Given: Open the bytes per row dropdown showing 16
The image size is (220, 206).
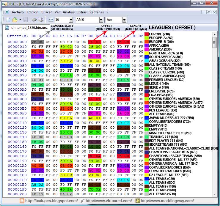Looking at the screenshot, I should 71,20.
